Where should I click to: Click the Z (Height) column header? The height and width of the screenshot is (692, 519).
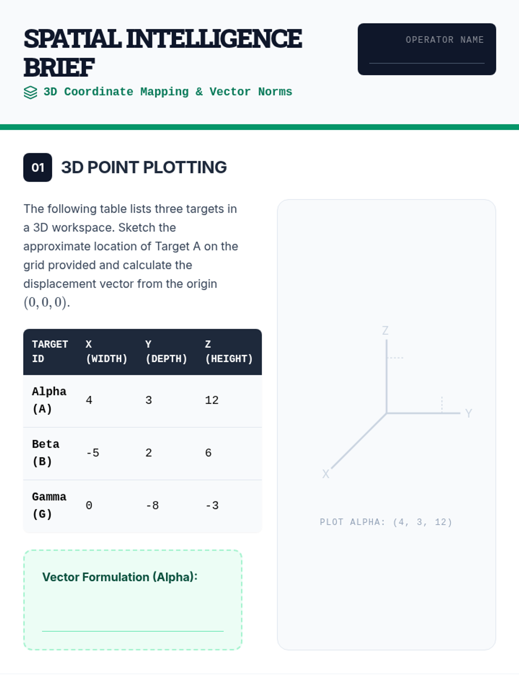pos(228,352)
